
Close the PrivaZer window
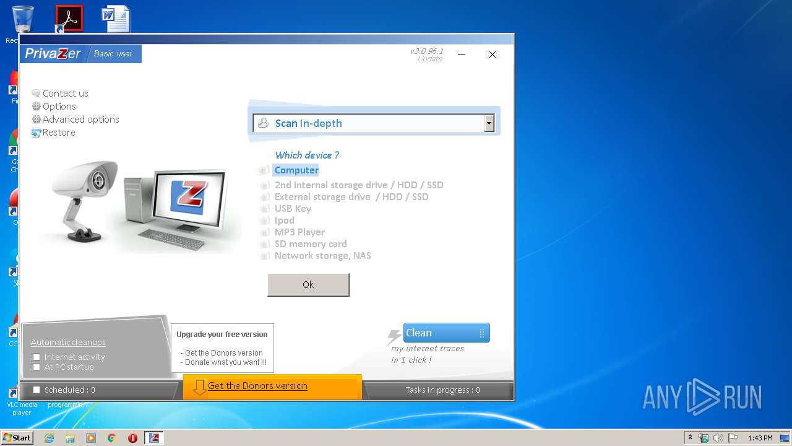tap(493, 55)
